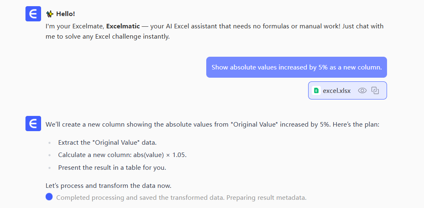Viewport: 424px width, 208px height.
Task: Preview excel.xlsx with the eye icon
Action: click(362, 90)
